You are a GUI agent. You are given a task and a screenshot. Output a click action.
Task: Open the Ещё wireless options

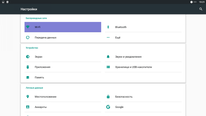[x=143, y=37]
